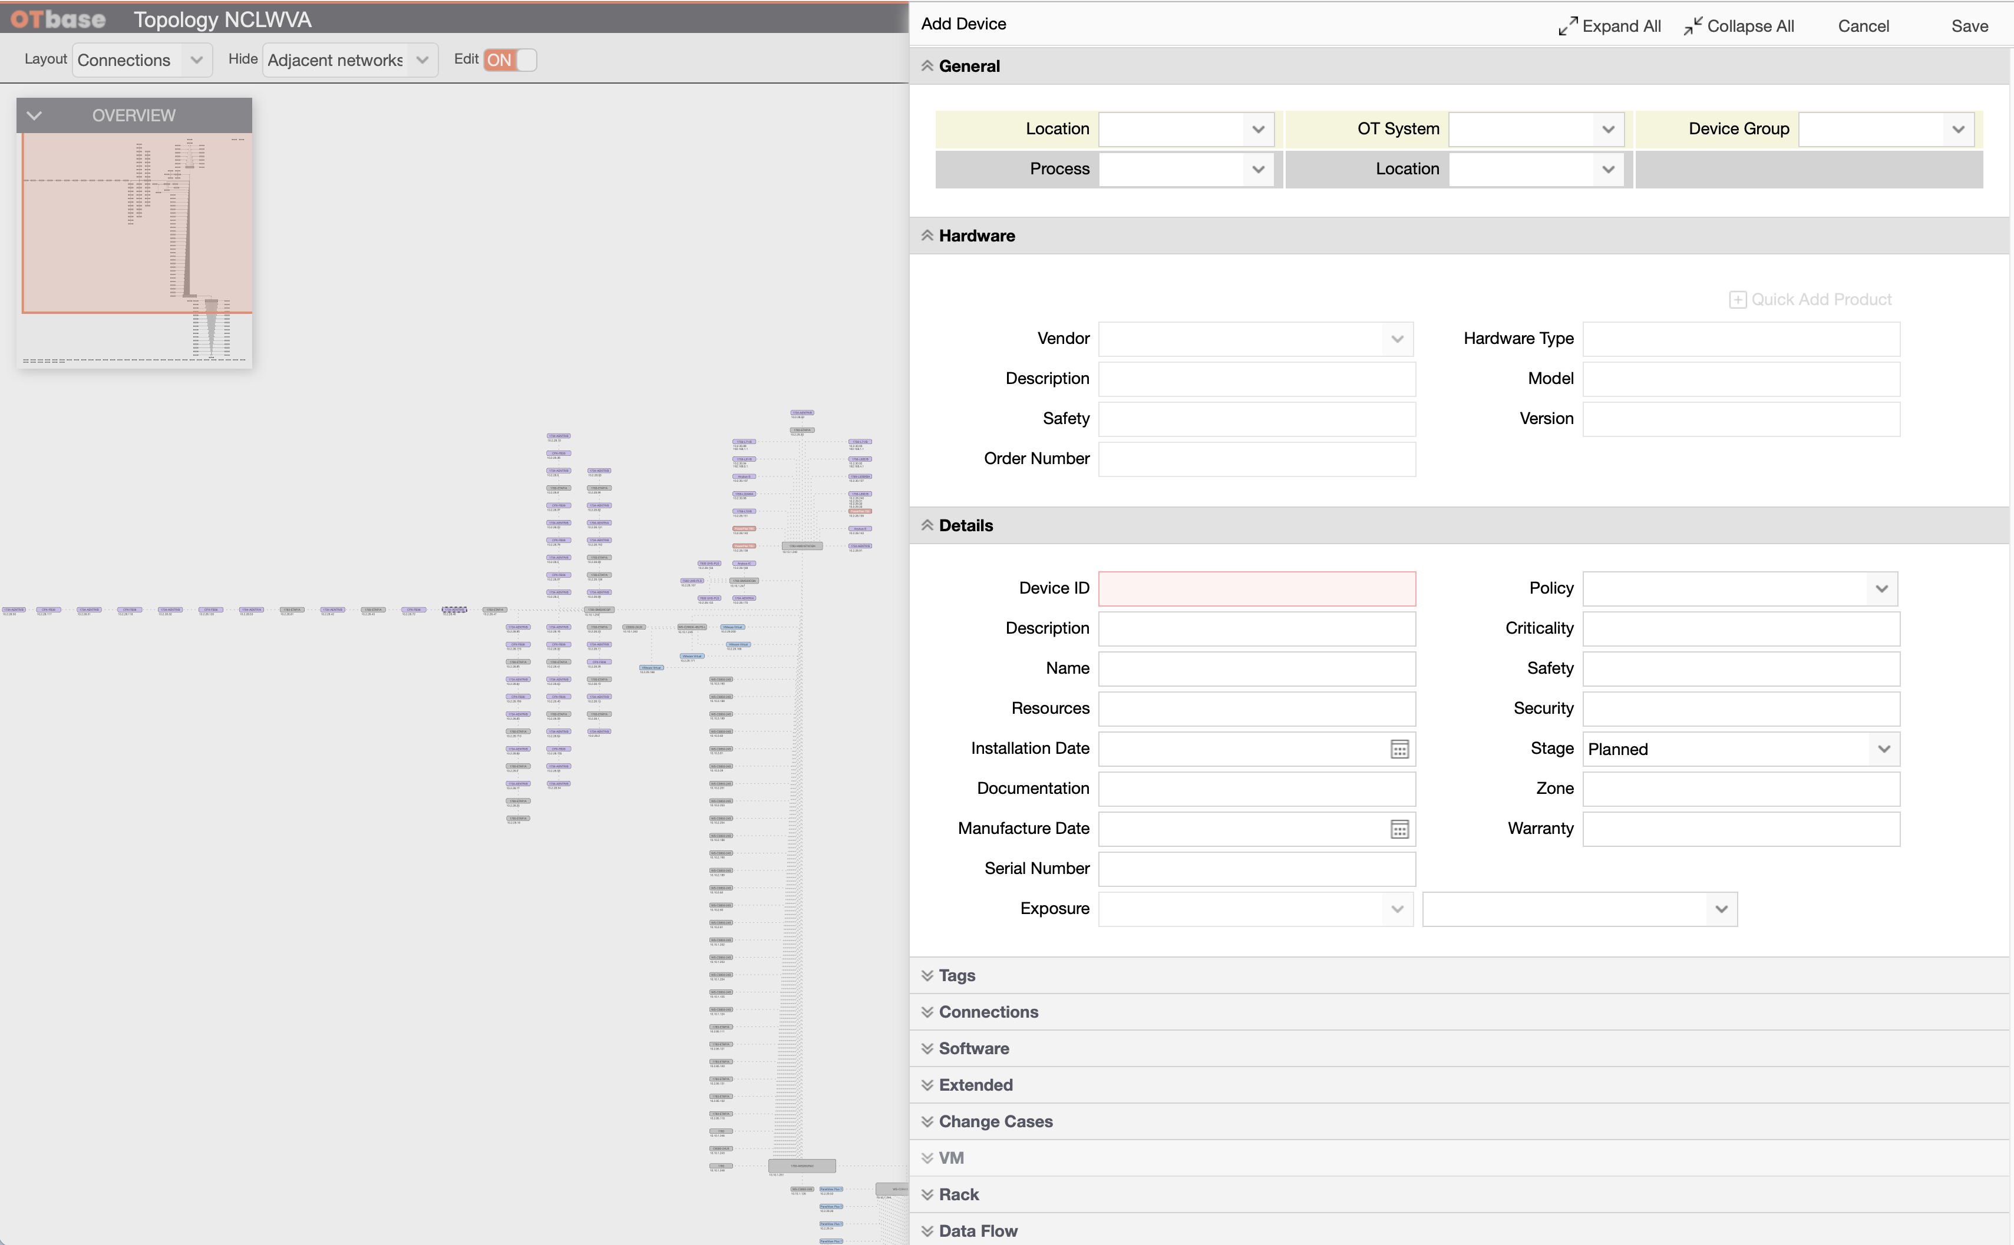
Task: Open the Hide Adjacent networks dropdown
Action: 349,60
